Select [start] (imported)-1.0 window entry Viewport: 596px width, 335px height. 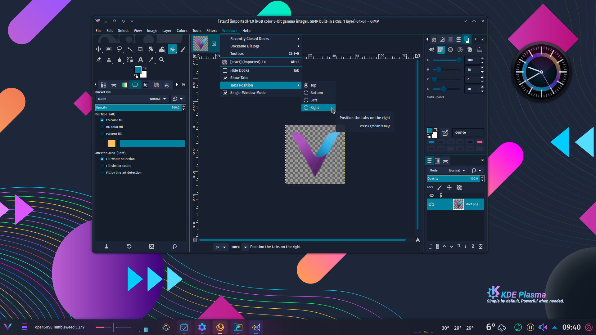[261, 62]
